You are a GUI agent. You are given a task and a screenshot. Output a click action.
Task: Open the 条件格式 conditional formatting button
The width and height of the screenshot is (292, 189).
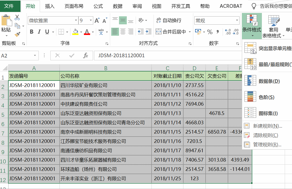coord(252,26)
